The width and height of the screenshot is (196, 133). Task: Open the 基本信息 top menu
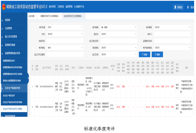click(x=52, y=7)
